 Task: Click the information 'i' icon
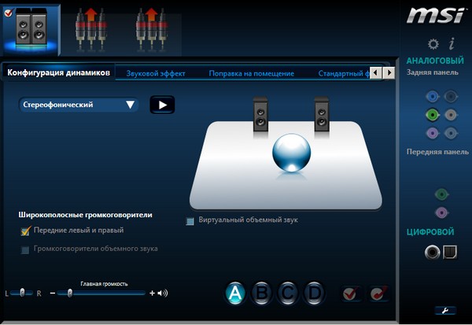click(452, 43)
